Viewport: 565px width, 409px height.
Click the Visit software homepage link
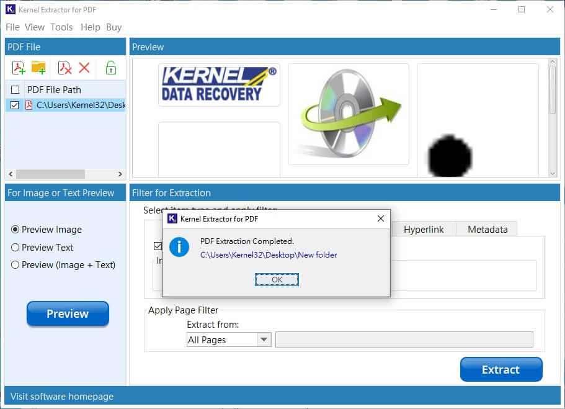62,397
